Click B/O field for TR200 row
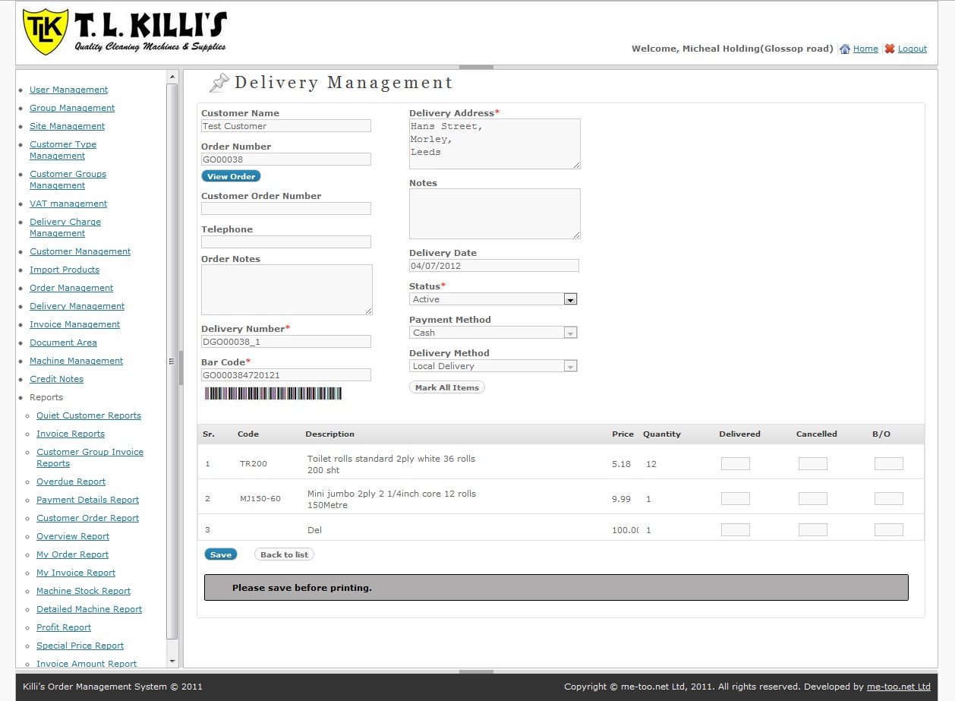The height and width of the screenshot is (701, 955). (x=889, y=464)
